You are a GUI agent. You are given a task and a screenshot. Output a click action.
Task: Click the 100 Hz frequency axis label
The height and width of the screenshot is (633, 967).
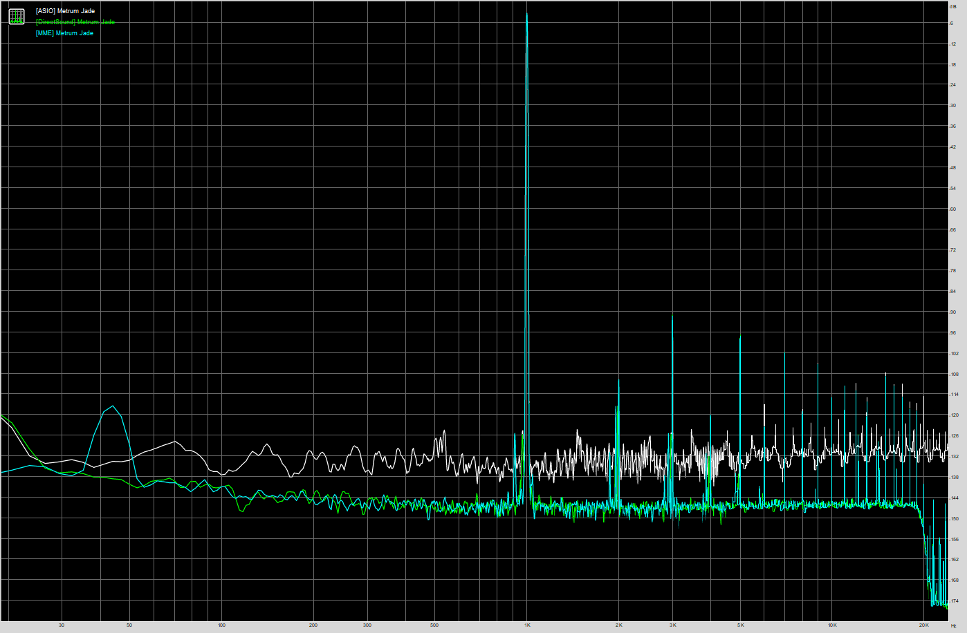(221, 625)
